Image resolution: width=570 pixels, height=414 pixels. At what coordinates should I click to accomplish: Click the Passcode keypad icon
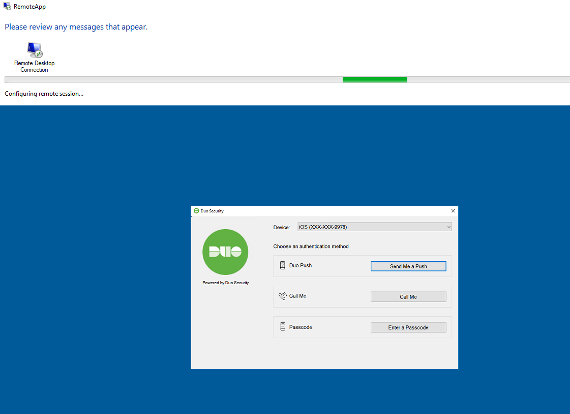(x=282, y=326)
